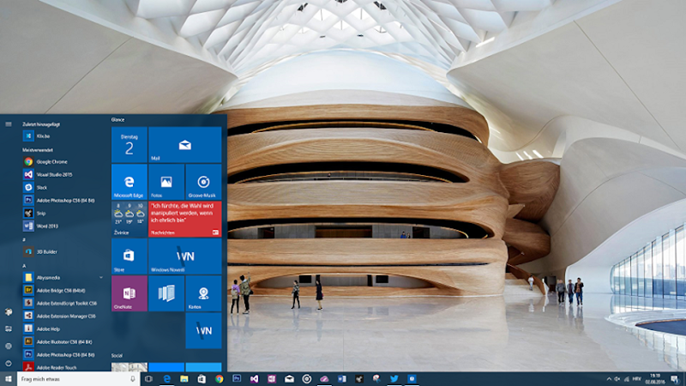Screen dimensions: 686x386
Task: Open Photoshop from the taskbar
Action: [x=237, y=379]
